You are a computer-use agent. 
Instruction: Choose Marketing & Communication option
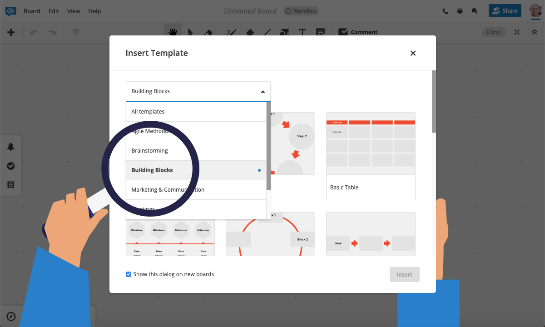[x=196, y=190]
